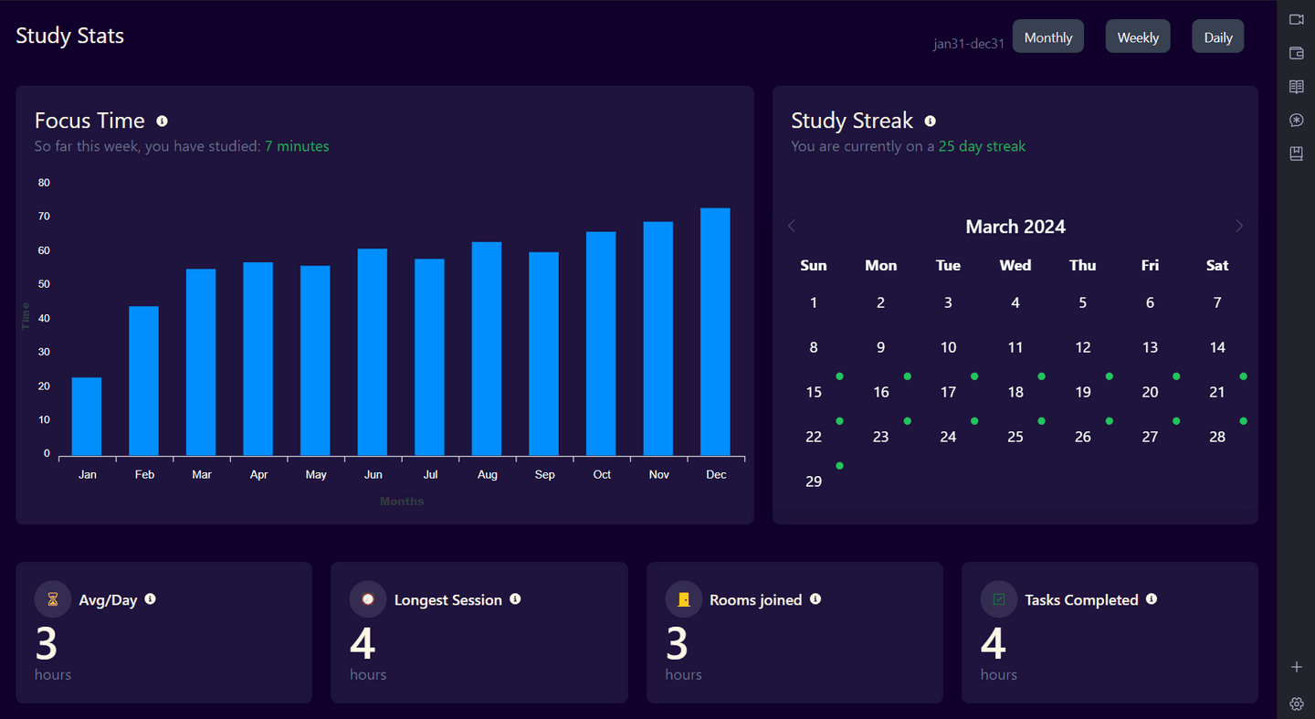
Task: Open the video camera sidebar icon
Action: 1296,19
